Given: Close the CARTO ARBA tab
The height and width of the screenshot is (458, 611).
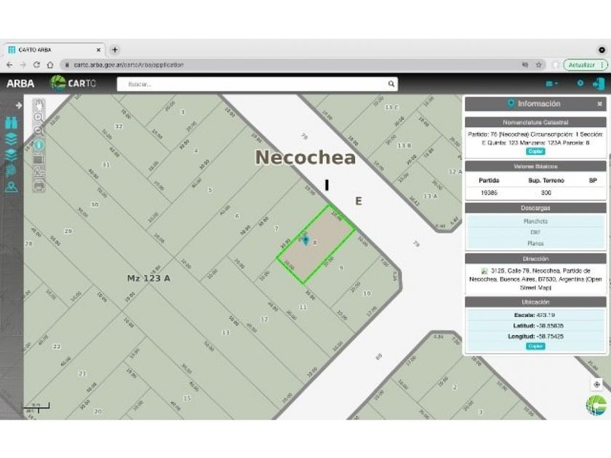Looking at the screenshot, I should coord(99,50).
